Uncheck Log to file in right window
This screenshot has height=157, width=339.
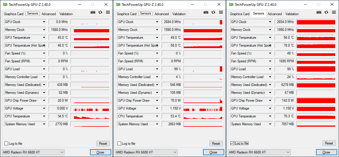(232, 143)
